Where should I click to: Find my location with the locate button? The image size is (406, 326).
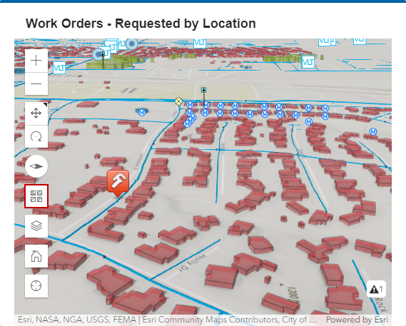(36, 286)
